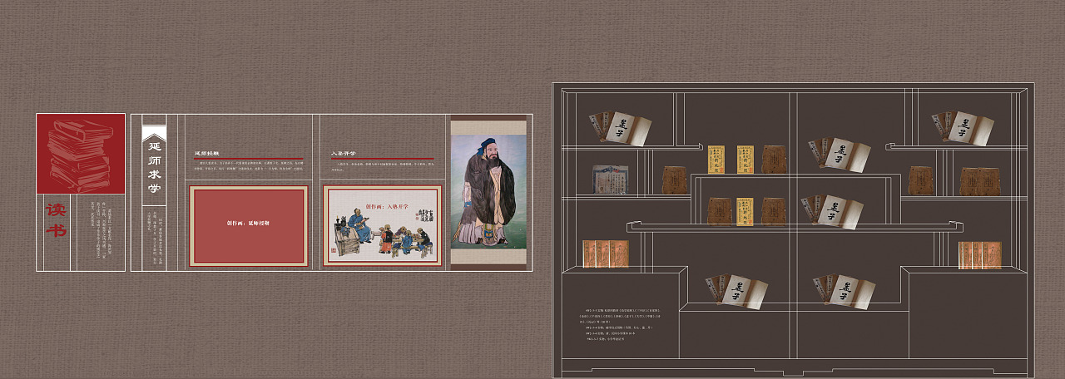Image resolution: width=1065 pixels, height=379 pixels.
Task: Click the stacked books illustration on the red panel
Action: pyautogui.click(x=81, y=155)
